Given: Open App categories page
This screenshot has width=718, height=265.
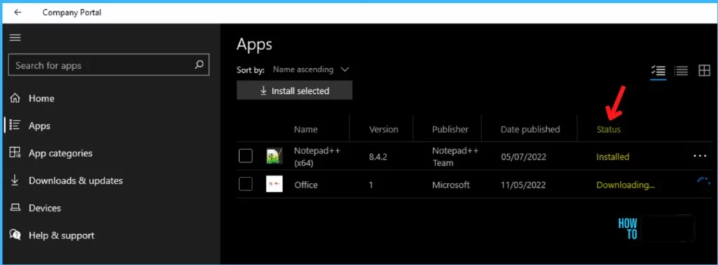Looking at the screenshot, I should click(x=60, y=153).
